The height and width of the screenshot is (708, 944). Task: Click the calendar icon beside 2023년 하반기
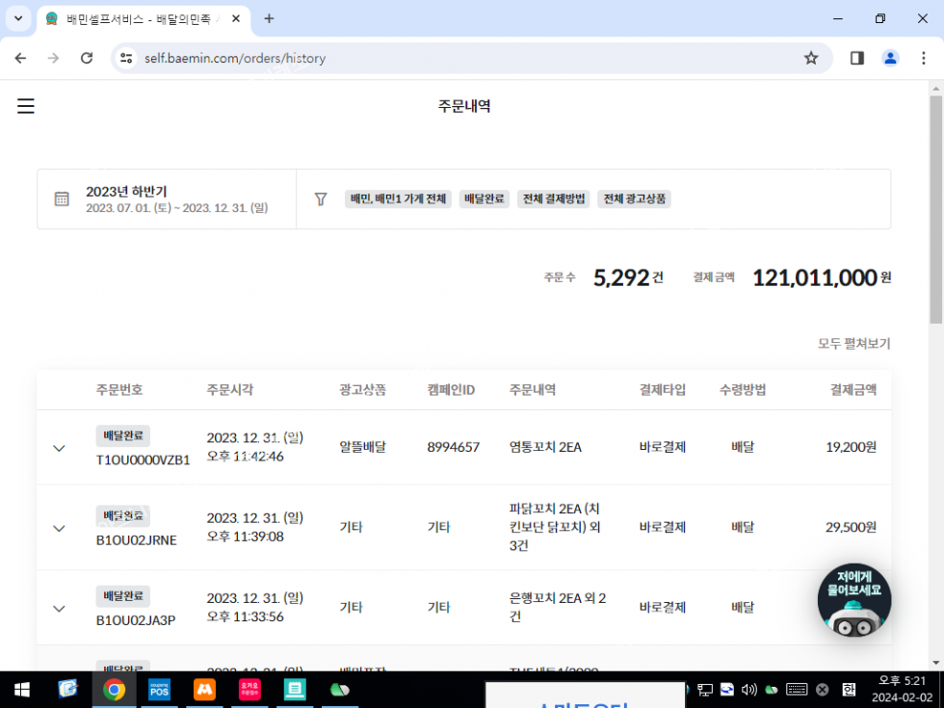(x=62, y=199)
